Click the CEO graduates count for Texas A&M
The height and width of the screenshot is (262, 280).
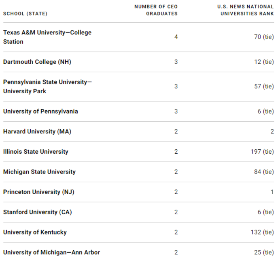coord(176,37)
